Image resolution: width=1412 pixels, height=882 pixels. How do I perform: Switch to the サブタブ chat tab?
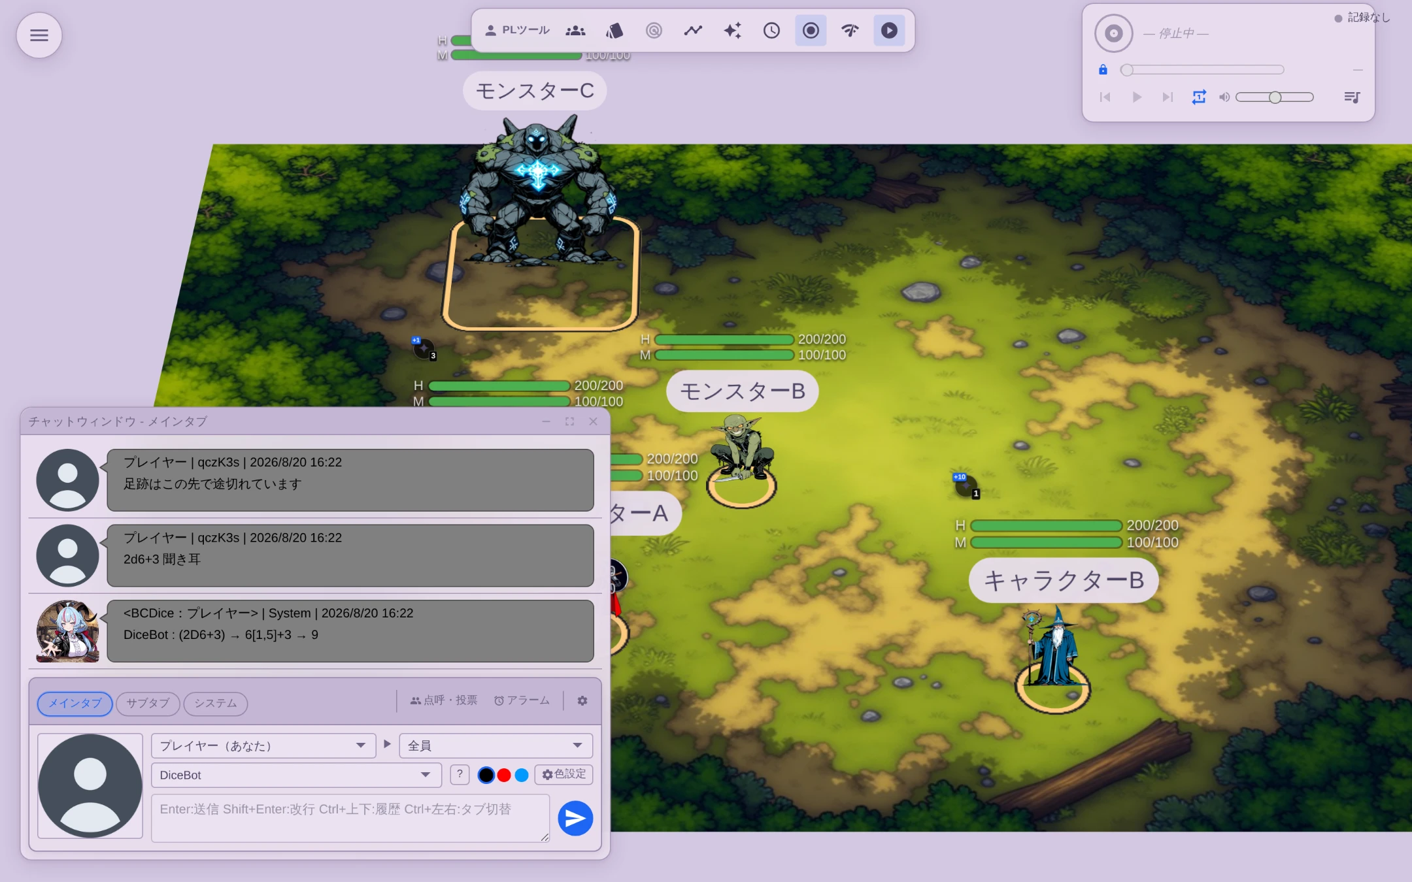(148, 704)
